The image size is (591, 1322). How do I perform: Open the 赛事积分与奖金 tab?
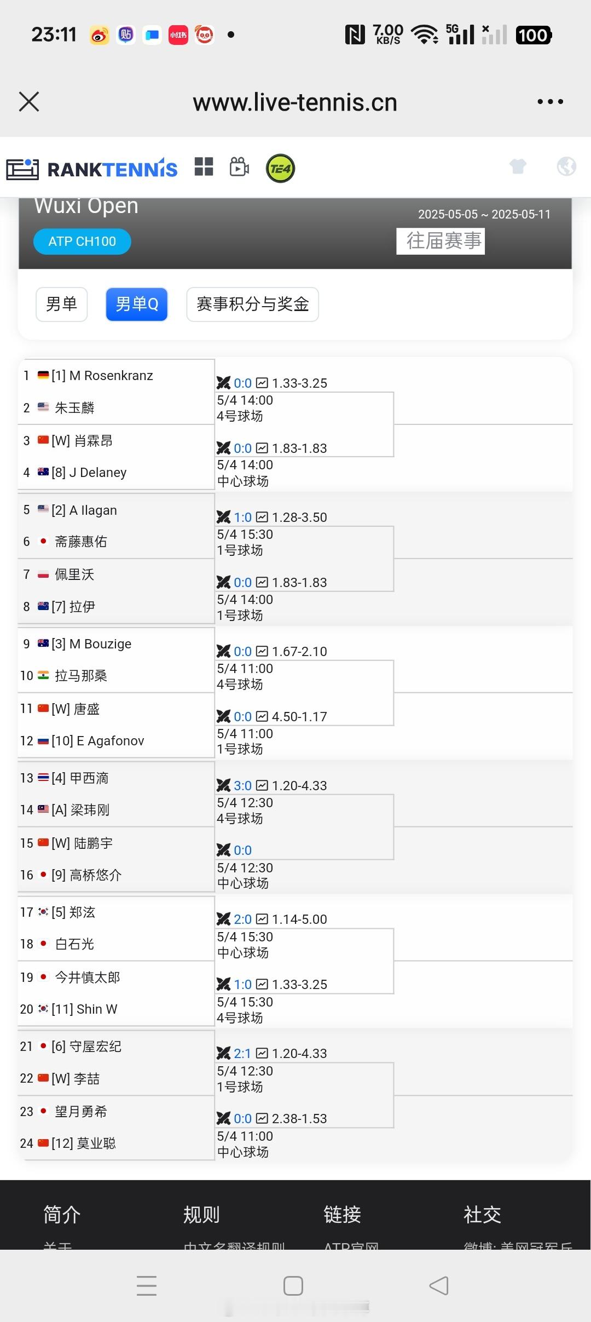(253, 304)
